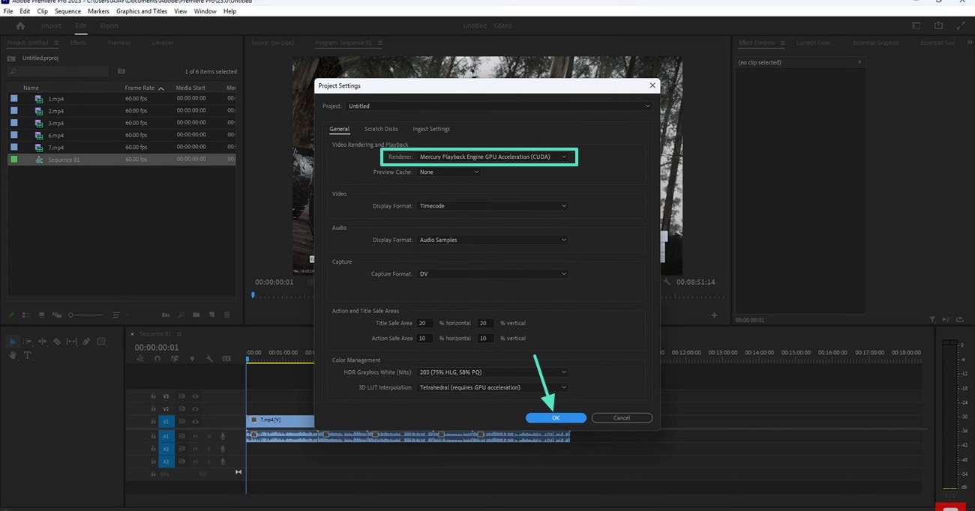Activate the Track Select Forward tool
This screenshot has height=511, width=975.
point(28,342)
